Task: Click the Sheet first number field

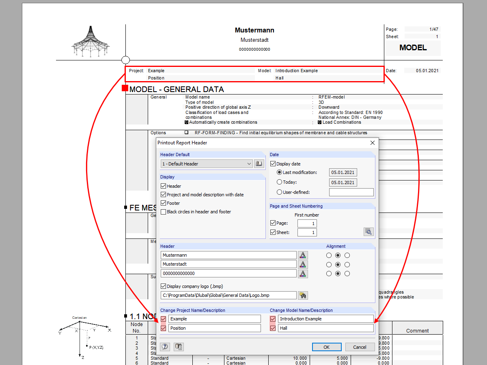Action: (307, 232)
